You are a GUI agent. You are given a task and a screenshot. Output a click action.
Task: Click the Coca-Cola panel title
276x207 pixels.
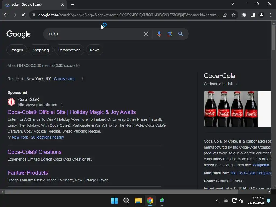pos(219,76)
